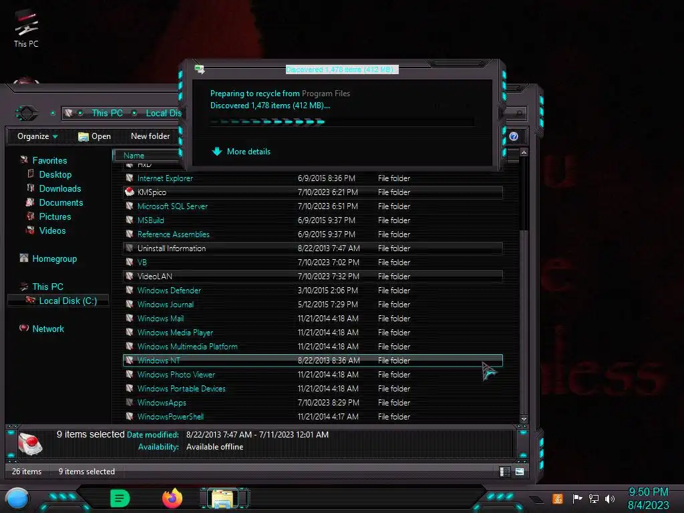Click This PC in the address bar
The width and height of the screenshot is (684, 513).
(107, 113)
